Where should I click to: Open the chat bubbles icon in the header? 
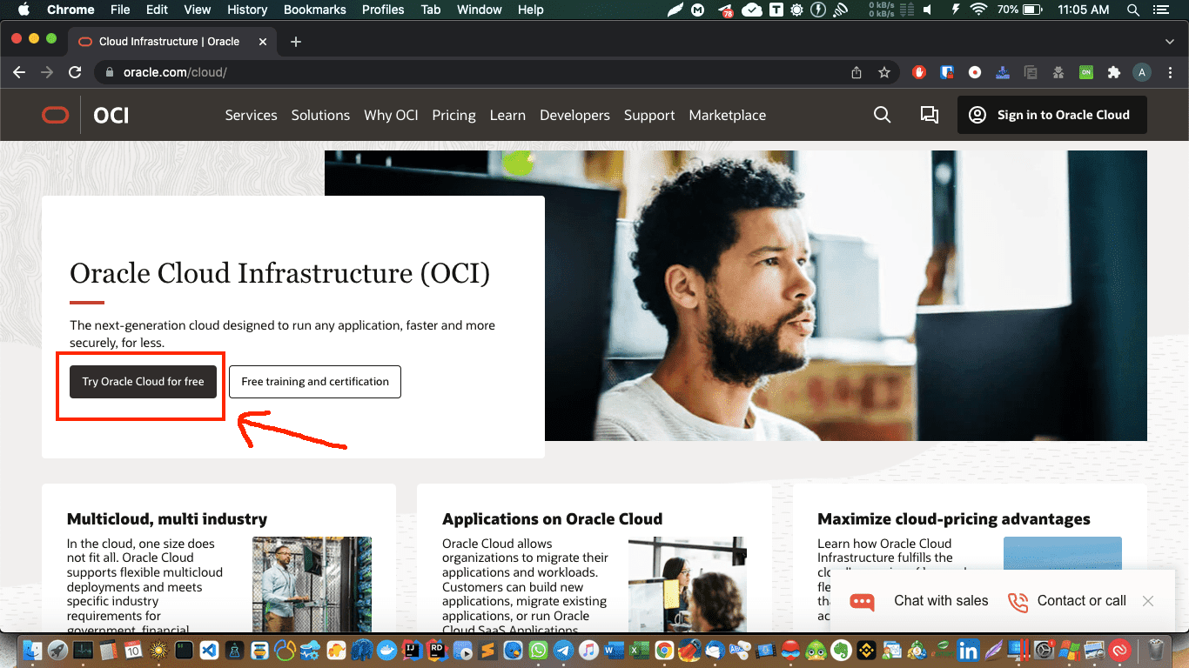click(x=929, y=115)
